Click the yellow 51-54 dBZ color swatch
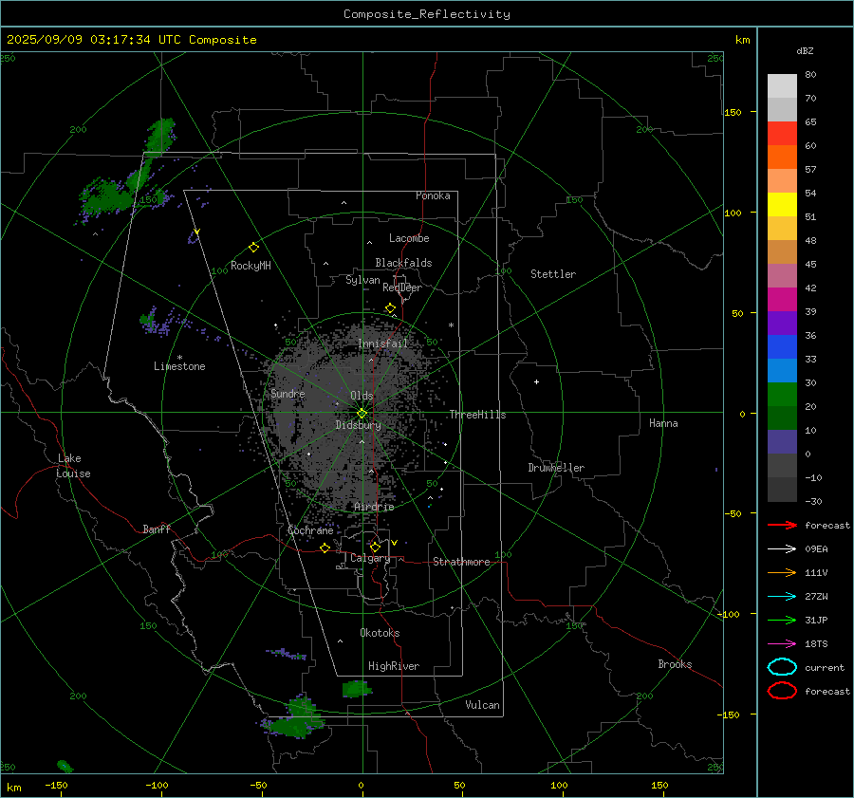The image size is (854, 798). click(x=782, y=205)
